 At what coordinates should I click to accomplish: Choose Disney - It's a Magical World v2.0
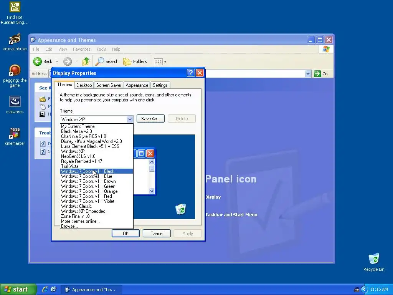tap(97, 141)
